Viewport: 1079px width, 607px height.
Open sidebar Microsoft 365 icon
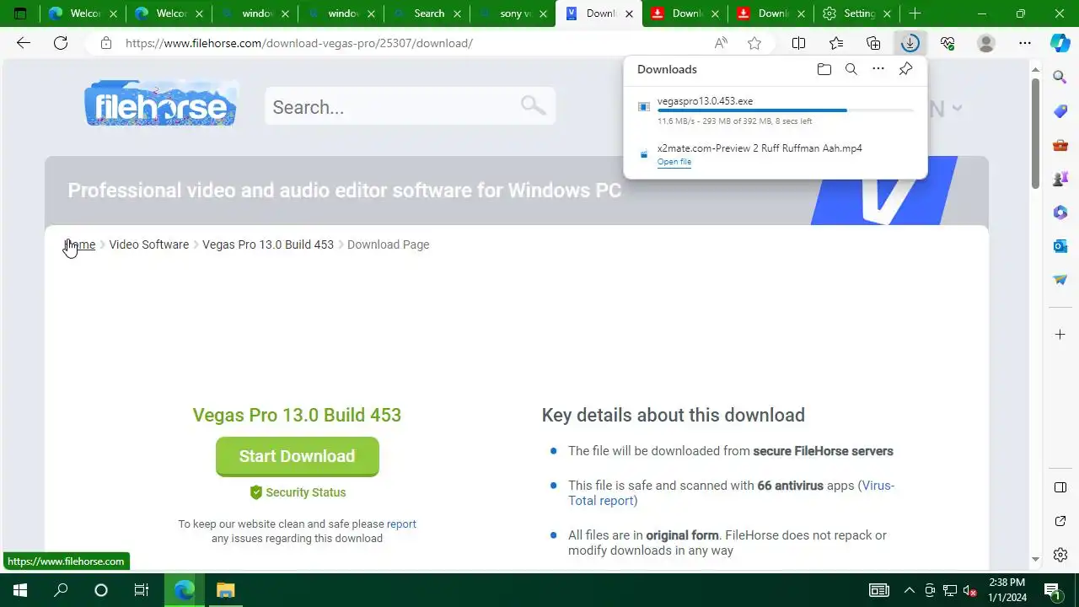pos(1060,212)
